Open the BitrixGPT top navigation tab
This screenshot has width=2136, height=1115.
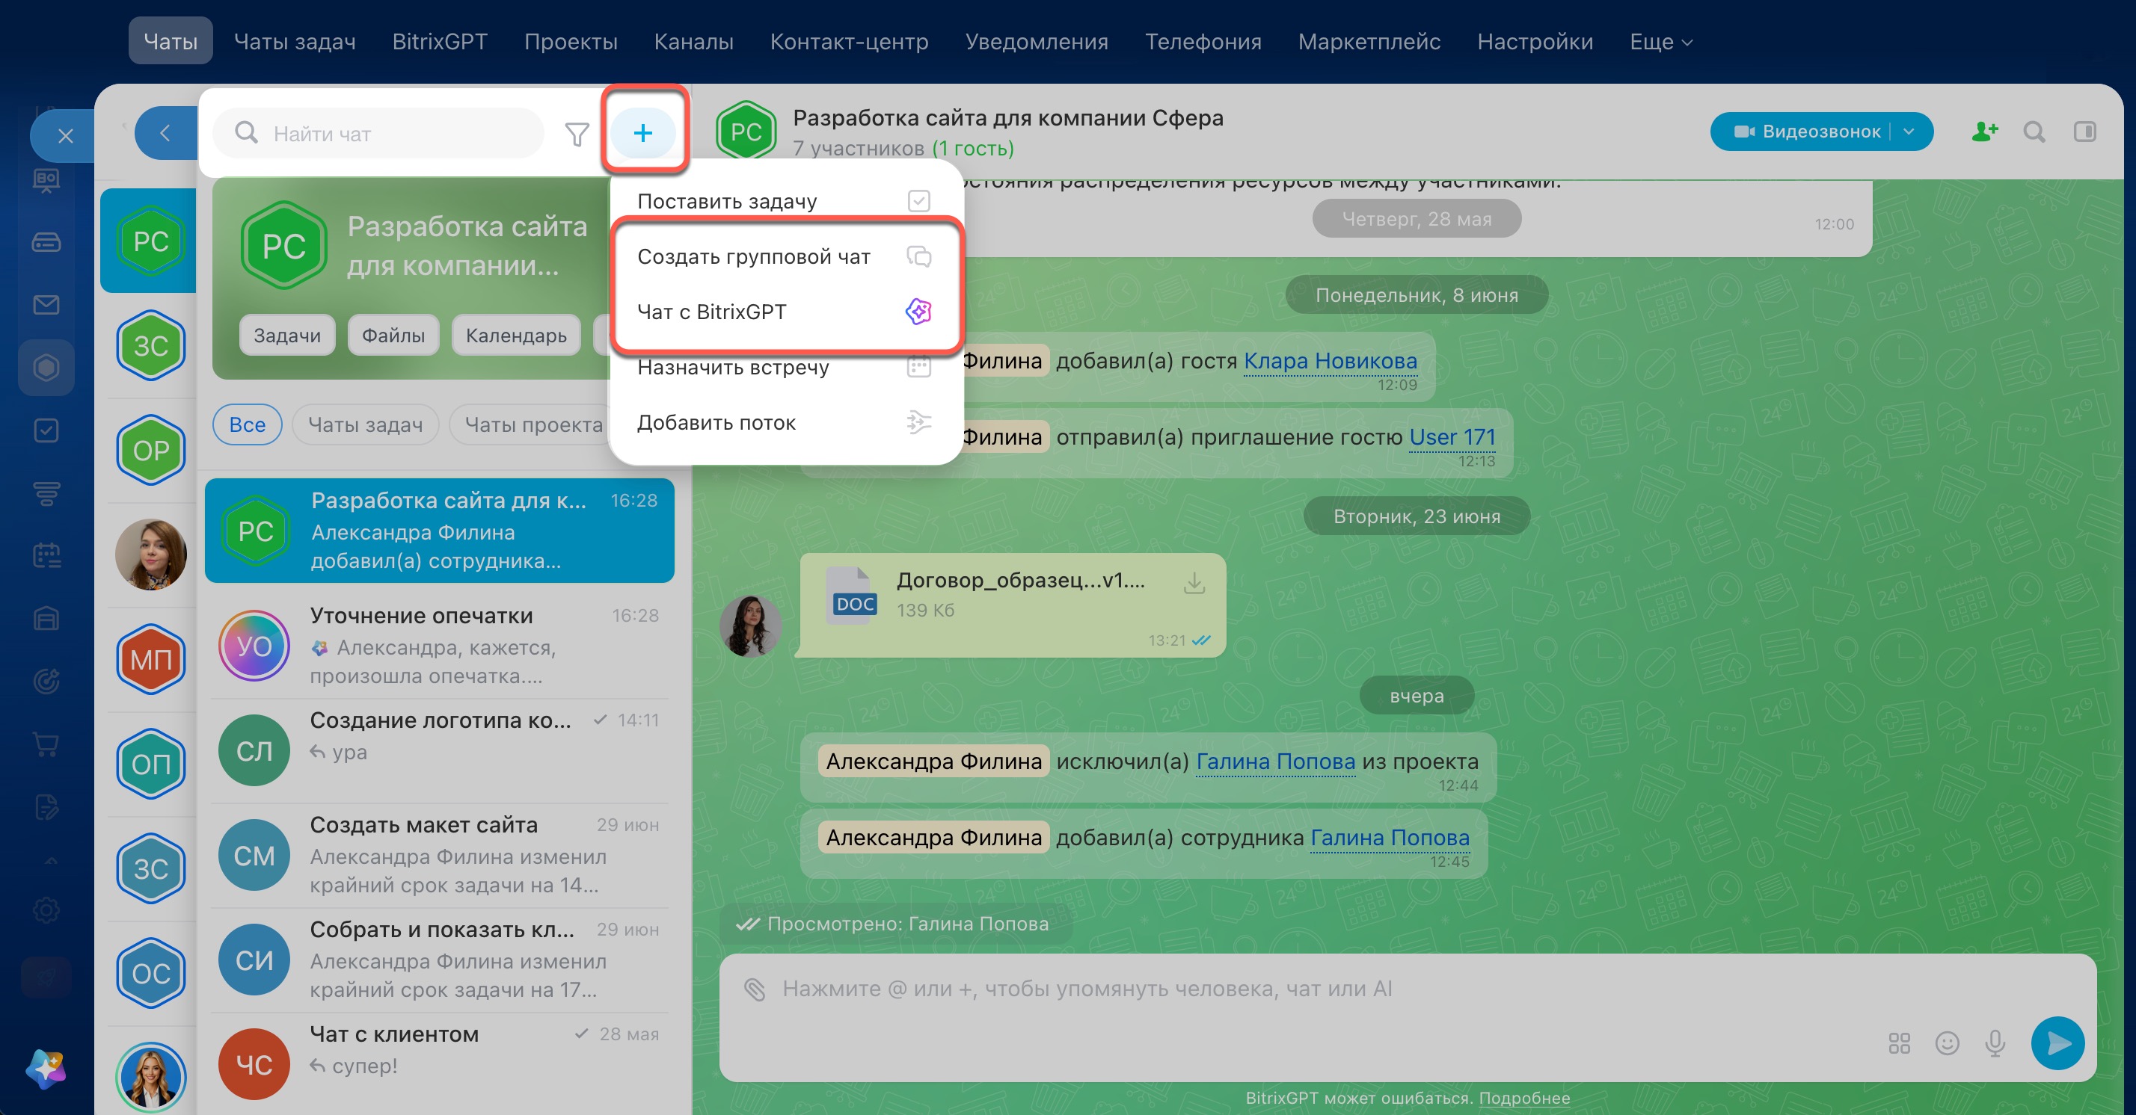(440, 41)
